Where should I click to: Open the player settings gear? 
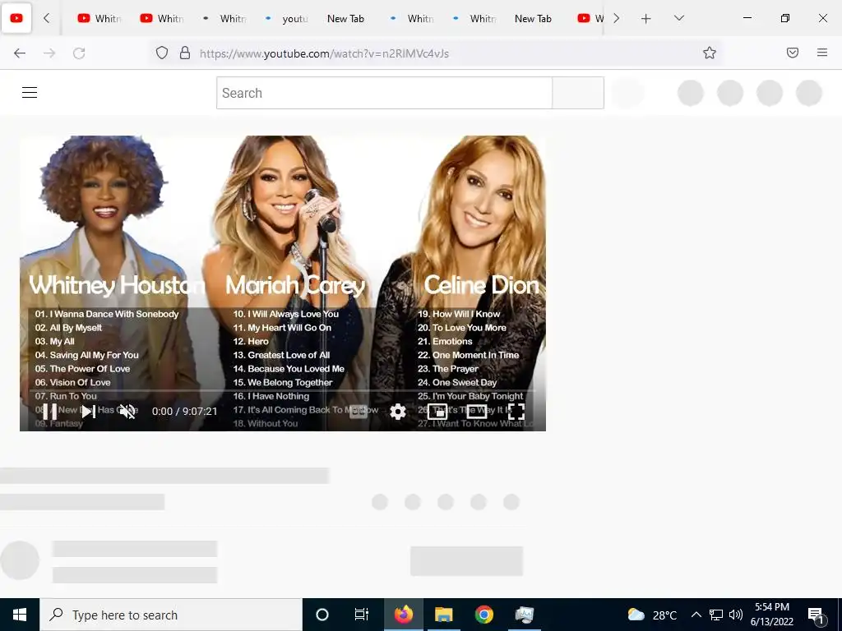[x=398, y=412]
